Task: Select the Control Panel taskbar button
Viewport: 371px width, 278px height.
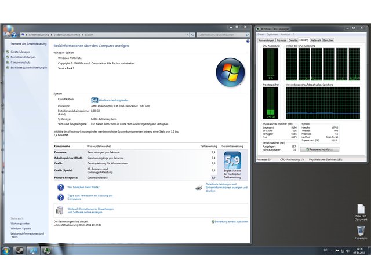Action: click(33, 251)
